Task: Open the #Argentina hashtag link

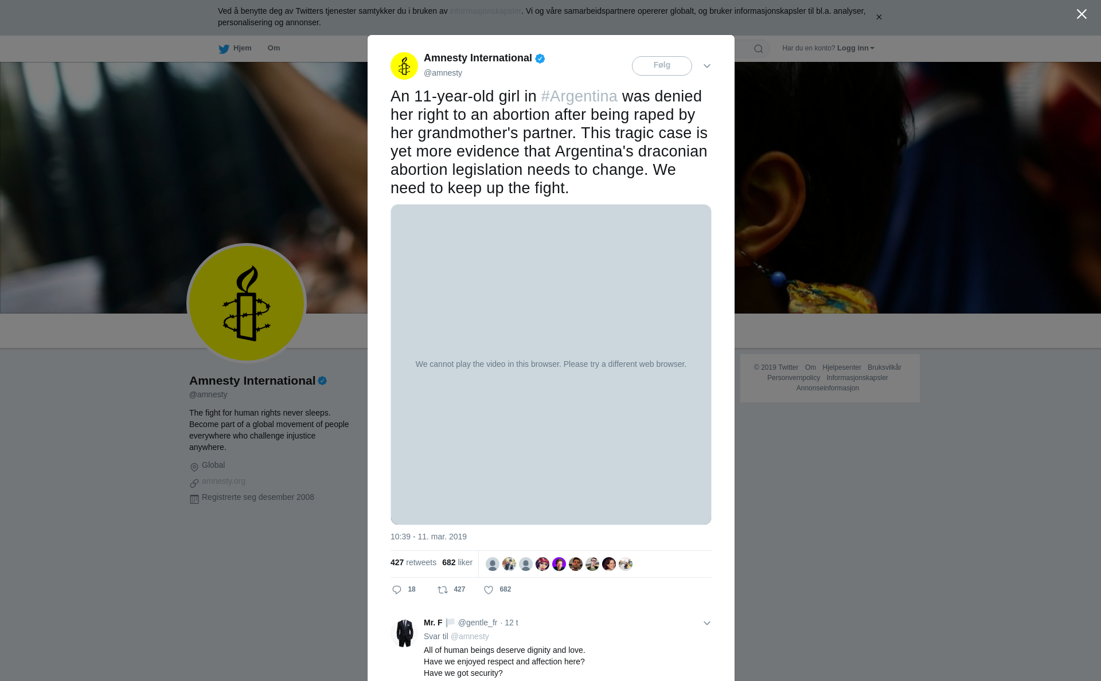Action: coord(579,96)
